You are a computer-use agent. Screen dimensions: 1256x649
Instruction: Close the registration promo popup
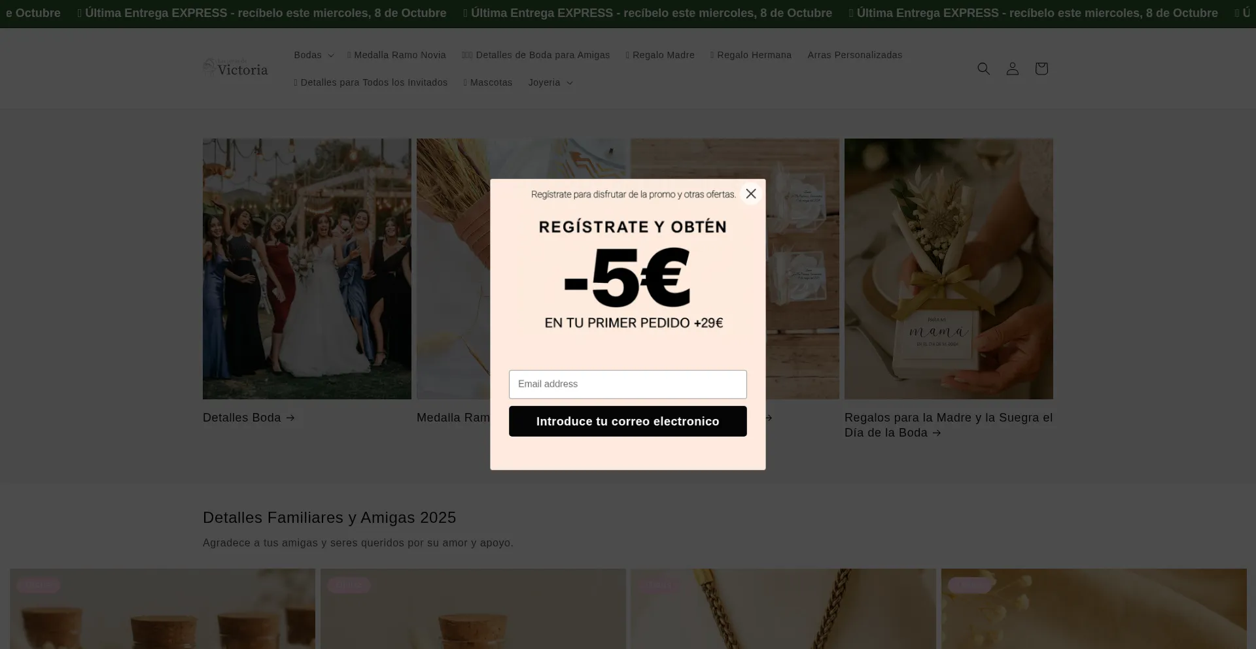[x=750, y=193]
